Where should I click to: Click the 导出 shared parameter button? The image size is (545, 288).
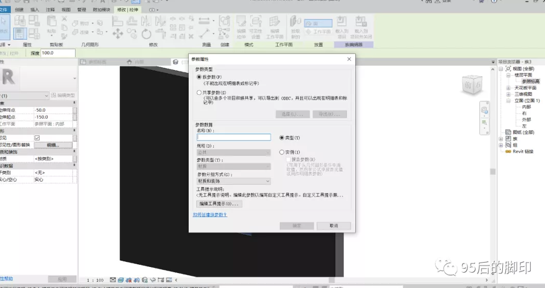pos(330,114)
